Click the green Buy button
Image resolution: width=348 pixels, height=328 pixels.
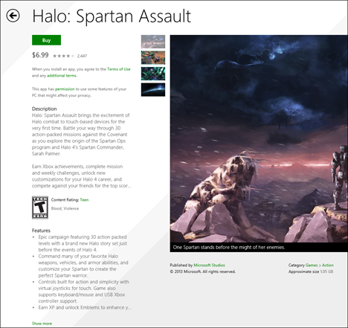point(46,40)
